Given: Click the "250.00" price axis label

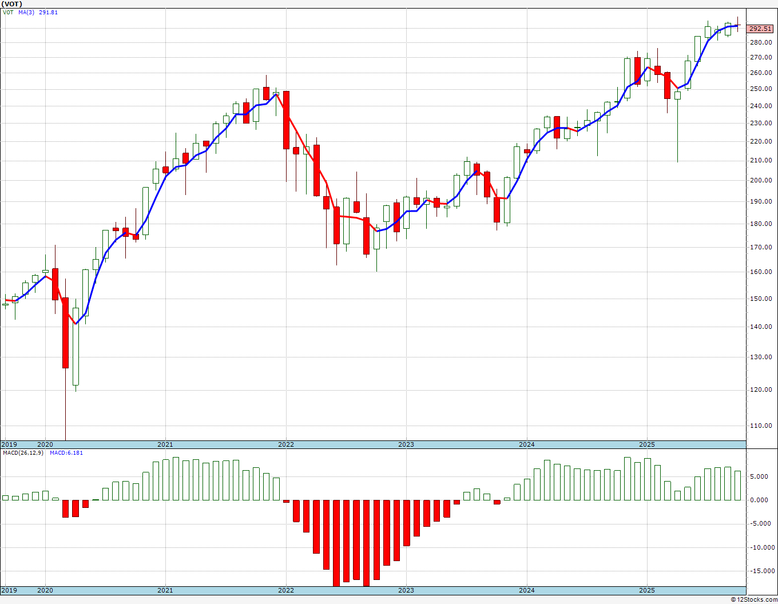Looking at the screenshot, I should (760, 90).
